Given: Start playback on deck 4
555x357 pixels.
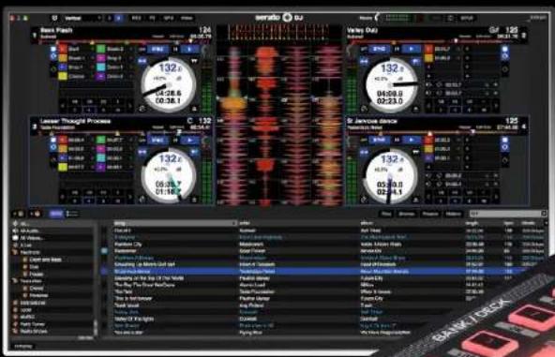Looking at the screenshot, I should 411,141.
